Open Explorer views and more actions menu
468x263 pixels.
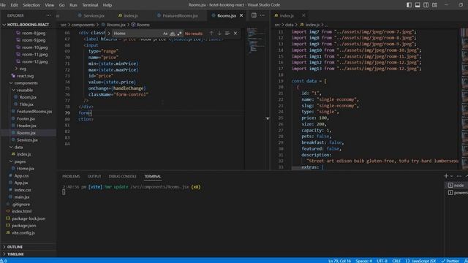coord(48,15)
